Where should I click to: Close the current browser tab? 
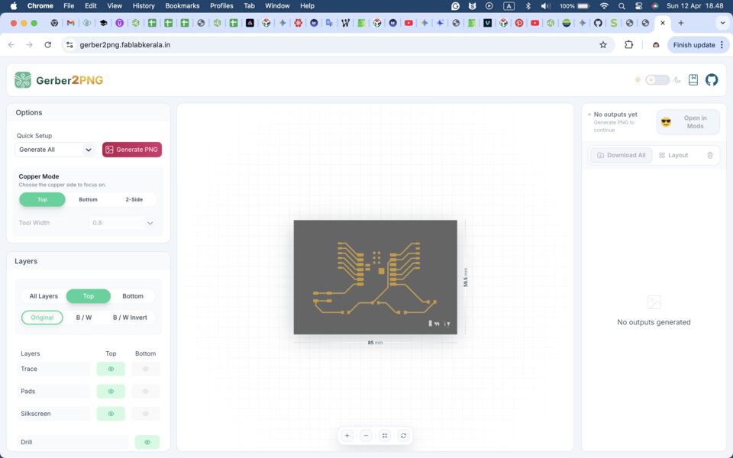663,23
